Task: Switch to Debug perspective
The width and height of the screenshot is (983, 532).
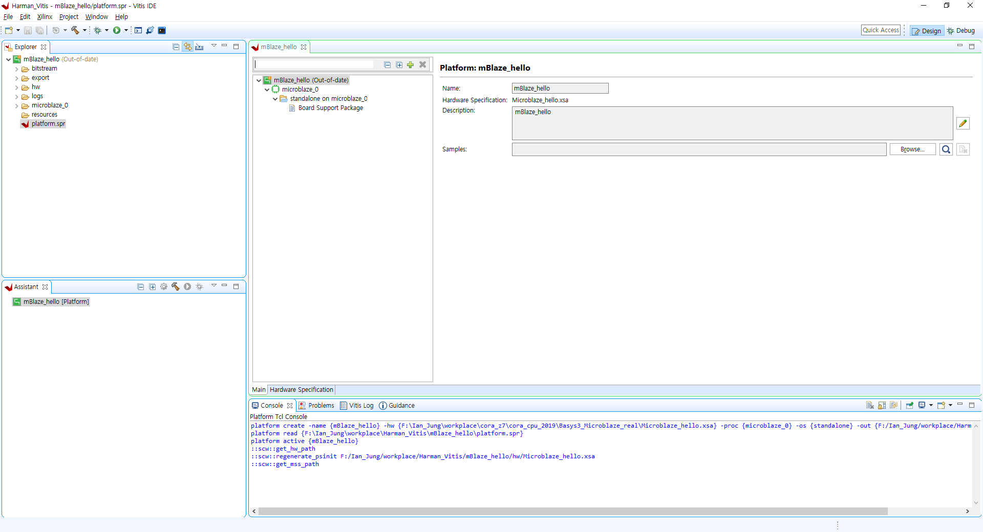Action: (961, 31)
